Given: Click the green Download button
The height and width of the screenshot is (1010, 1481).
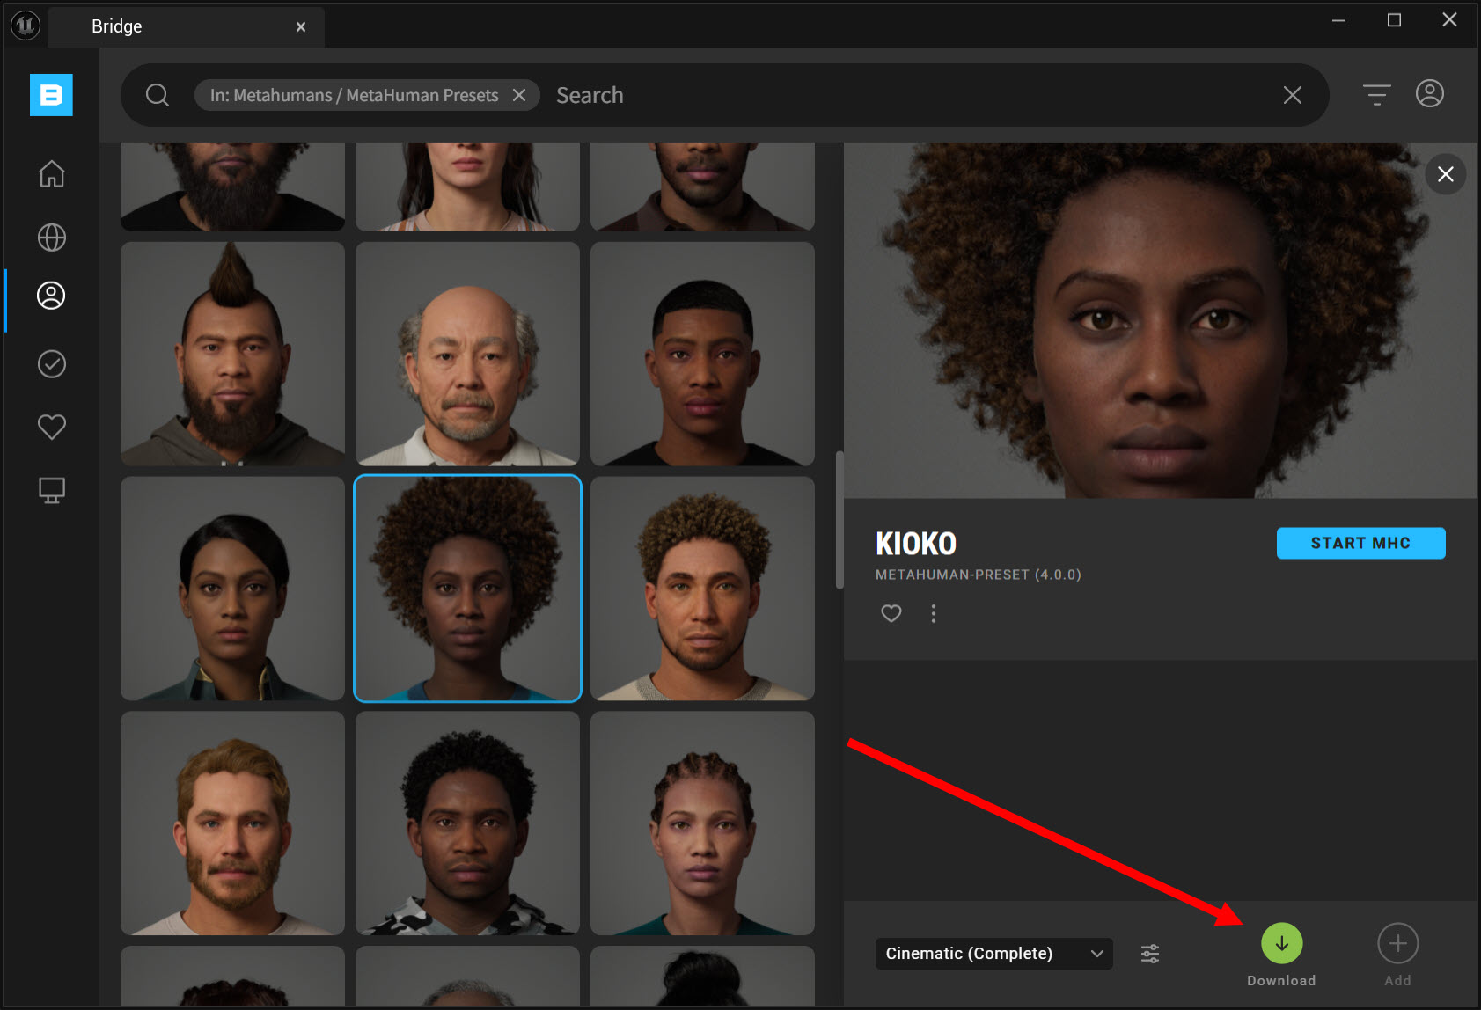Looking at the screenshot, I should coord(1282,943).
